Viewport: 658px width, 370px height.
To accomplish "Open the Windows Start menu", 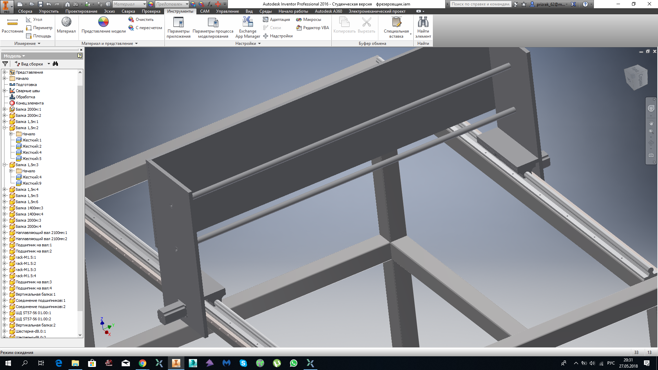I will [8, 363].
